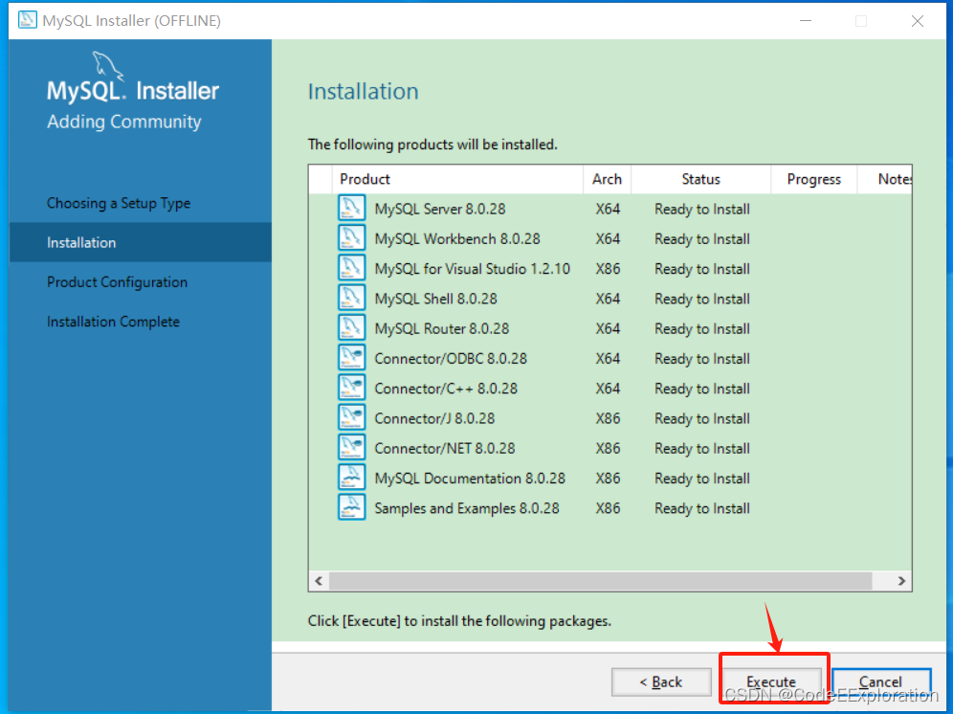The width and height of the screenshot is (953, 714).
Task: Click Ready to Install status for MySQL Shell
Action: pos(702,299)
